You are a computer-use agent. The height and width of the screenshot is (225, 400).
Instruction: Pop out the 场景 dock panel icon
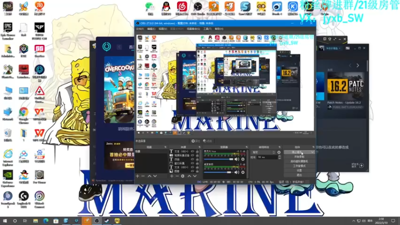tap(165, 147)
